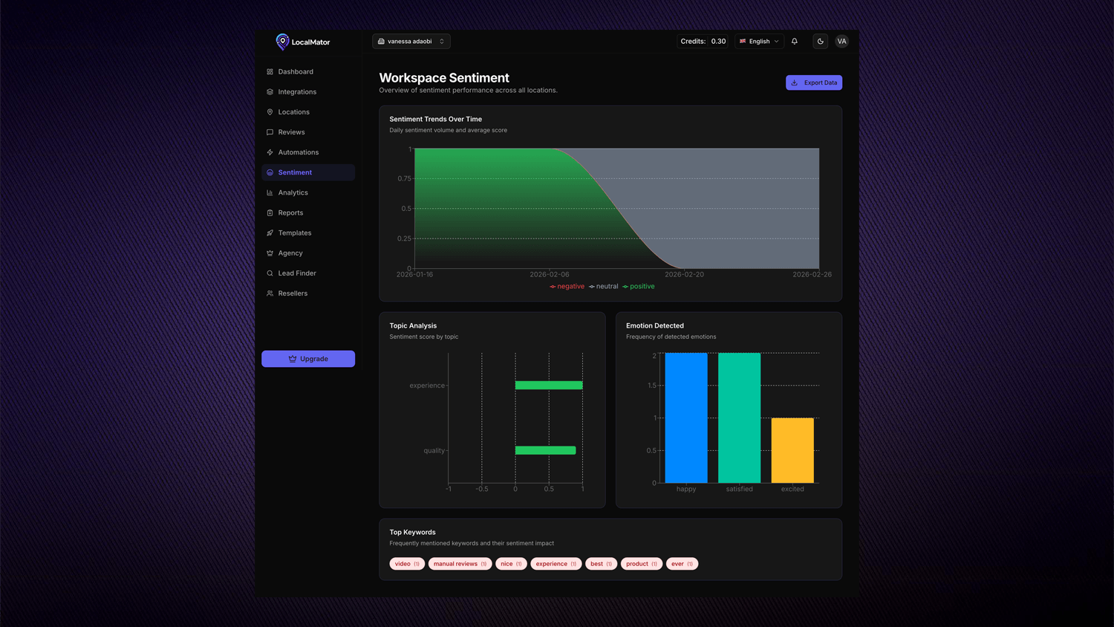Expand the English language dropdown
1114x627 pixels.
click(759, 42)
